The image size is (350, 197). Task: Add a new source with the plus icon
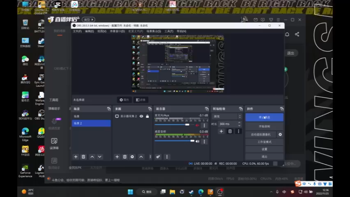point(117,157)
